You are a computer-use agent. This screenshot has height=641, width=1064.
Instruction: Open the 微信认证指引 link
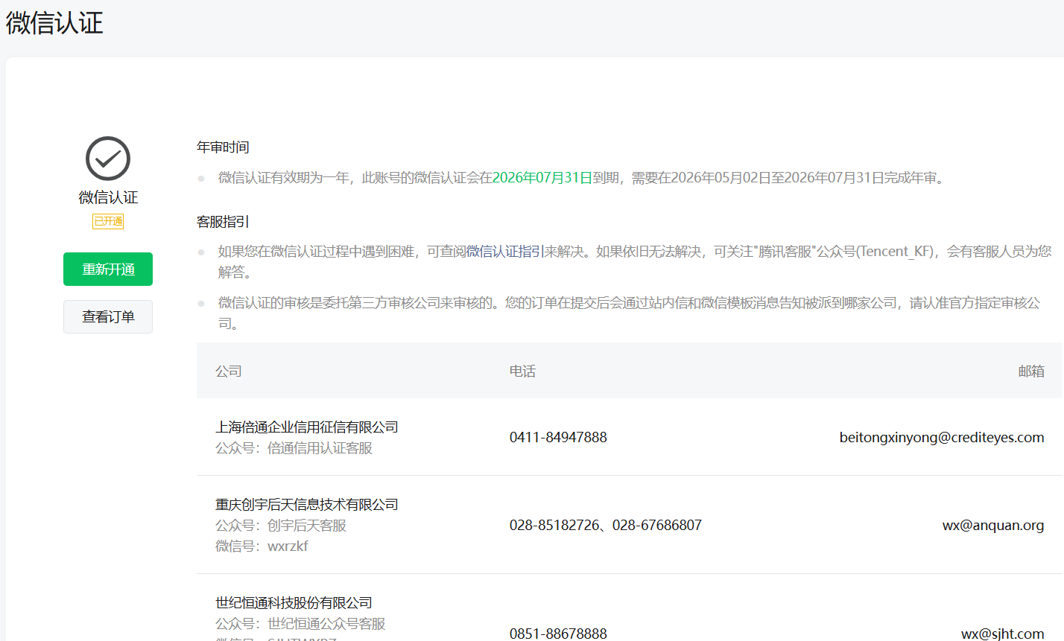coord(505,252)
